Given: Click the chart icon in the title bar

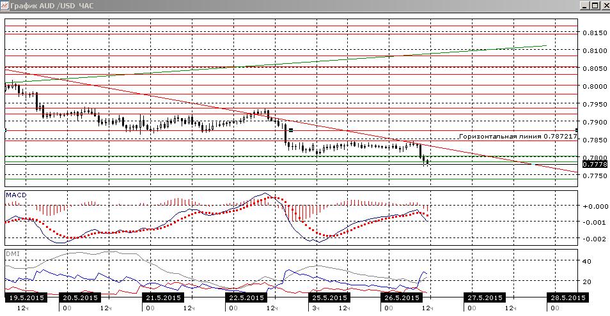Looking at the screenshot, I should pos(4,6).
